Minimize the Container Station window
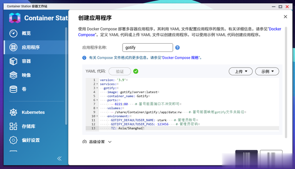 pos(273,6)
